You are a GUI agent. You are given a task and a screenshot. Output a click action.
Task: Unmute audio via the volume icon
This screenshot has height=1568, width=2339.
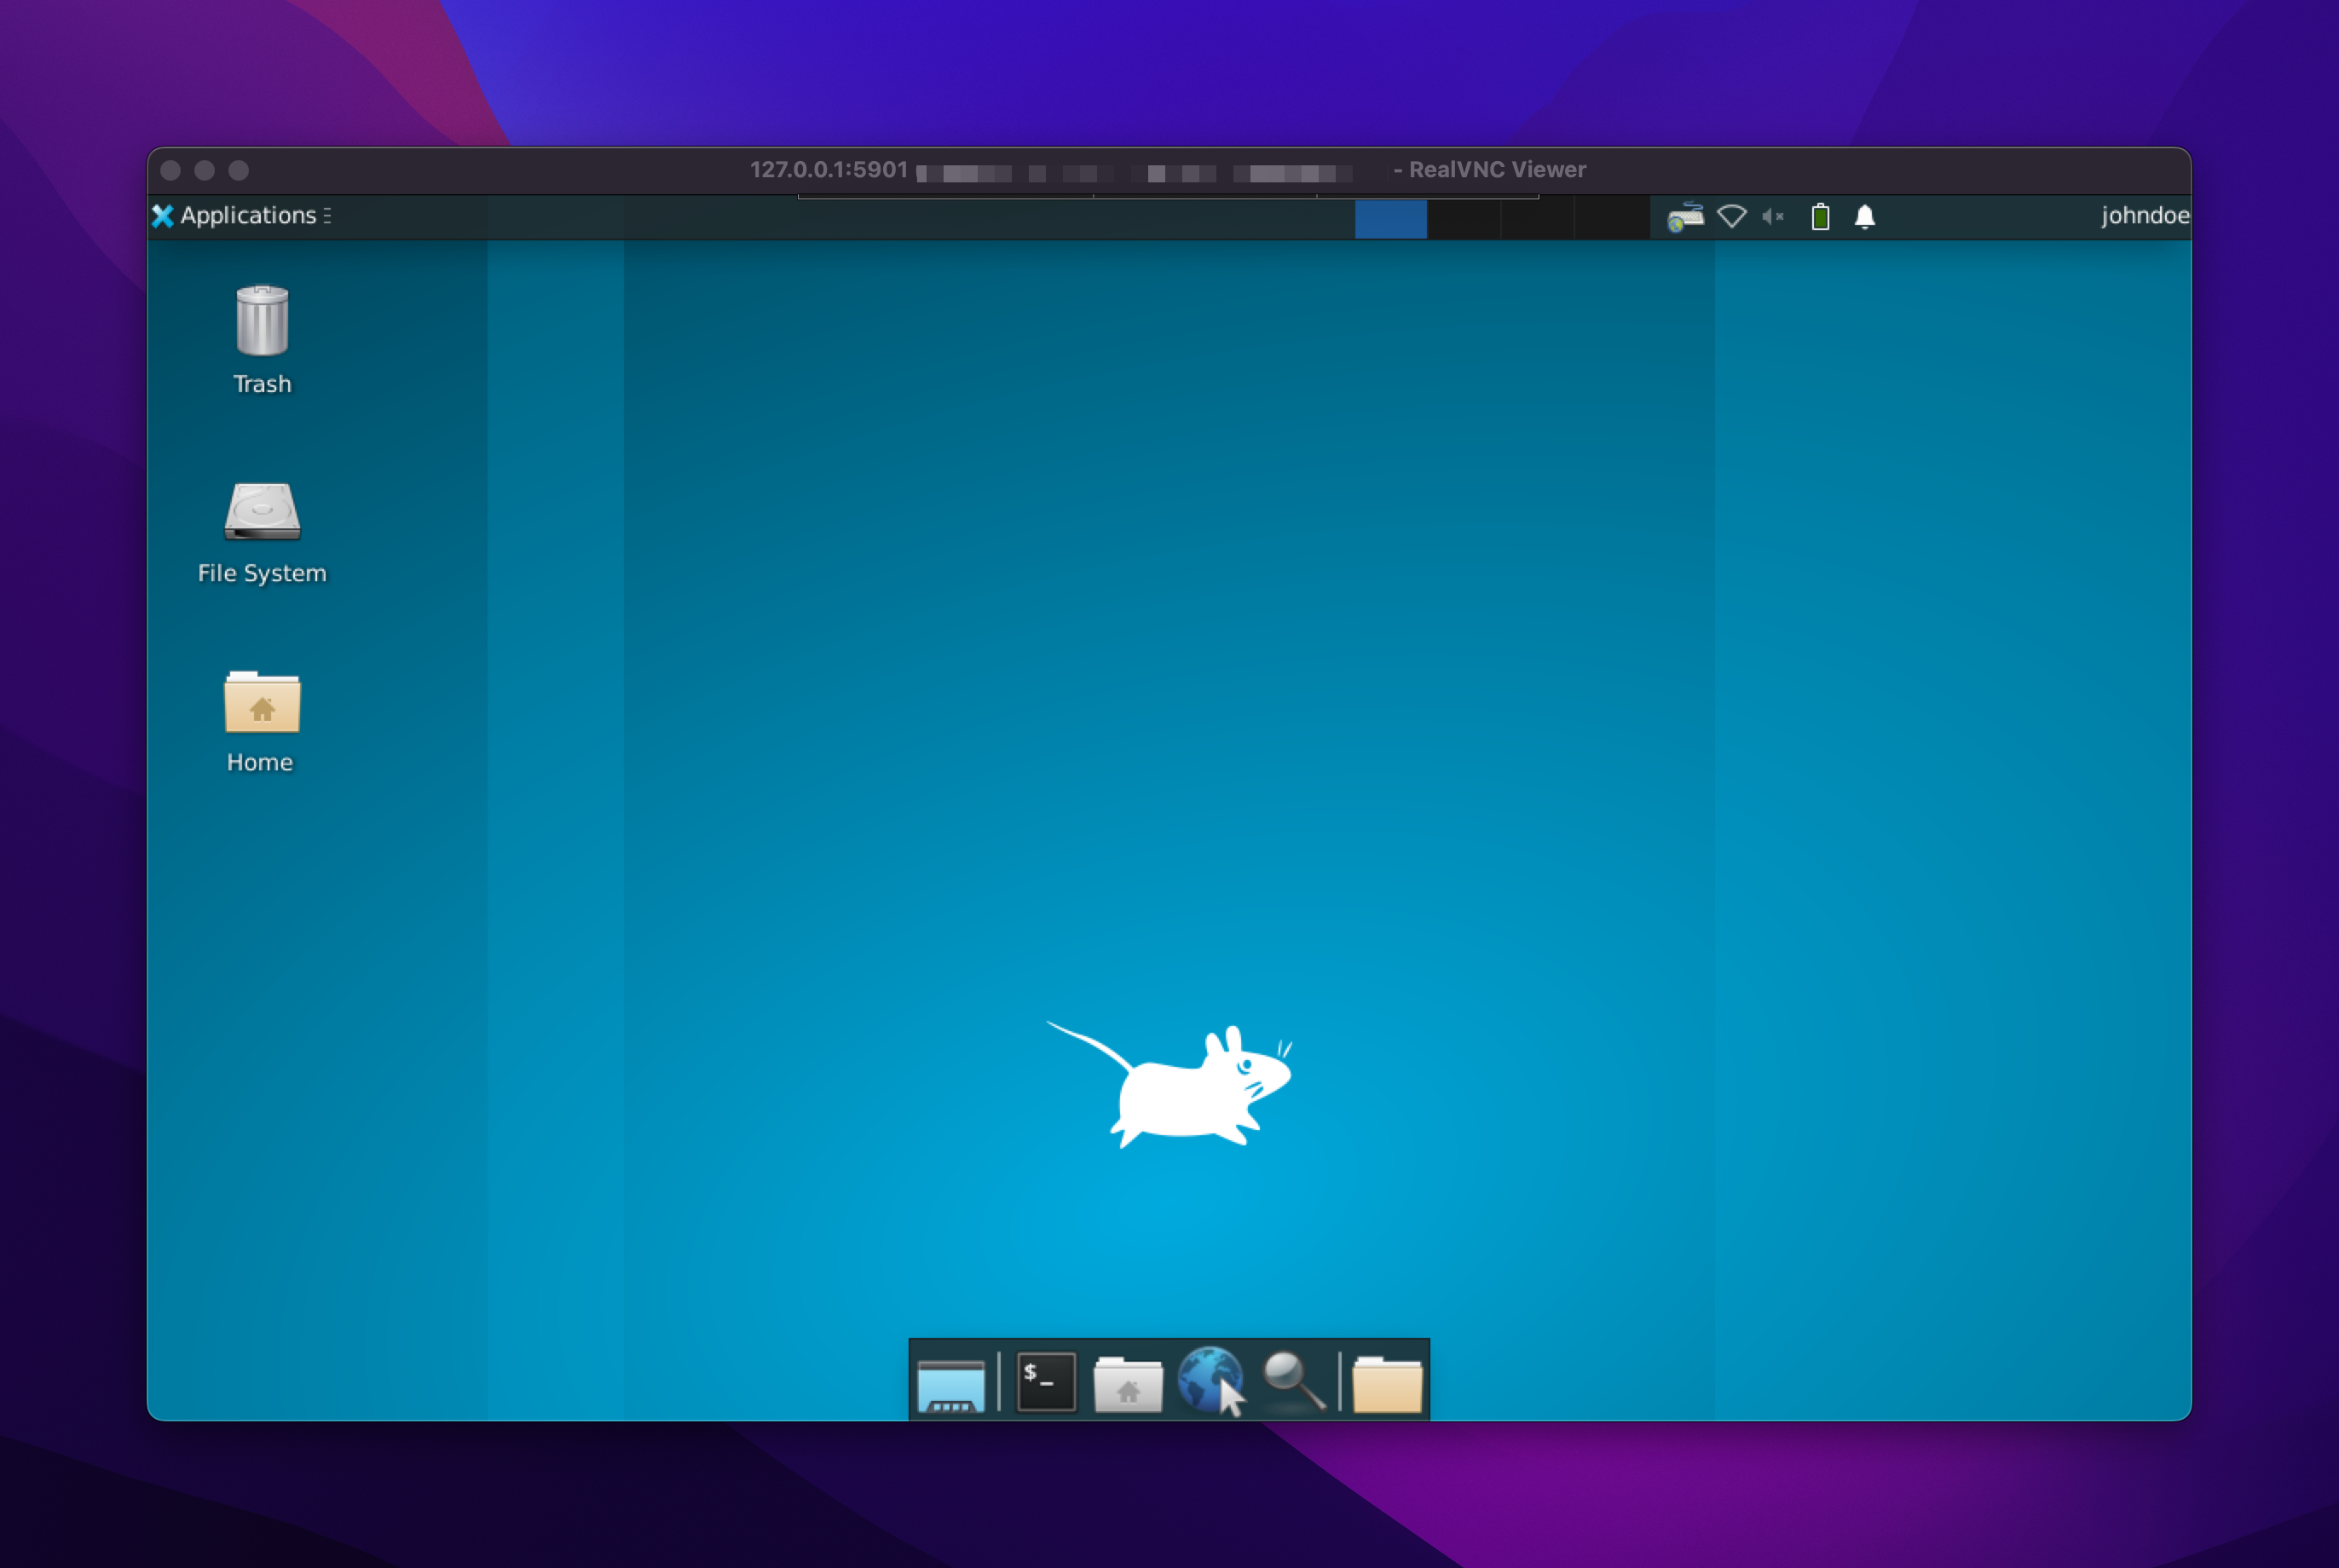tap(1775, 217)
